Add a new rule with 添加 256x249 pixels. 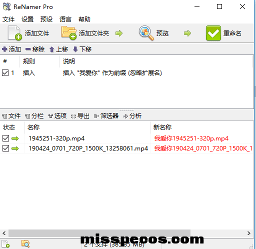coord(11,49)
